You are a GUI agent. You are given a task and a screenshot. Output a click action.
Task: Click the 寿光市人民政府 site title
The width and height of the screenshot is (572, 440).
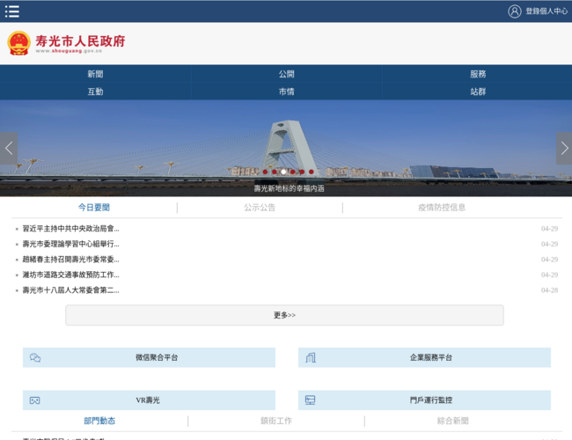(x=80, y=41)
